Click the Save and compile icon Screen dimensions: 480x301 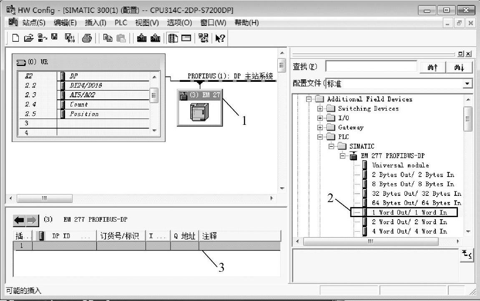70,38
